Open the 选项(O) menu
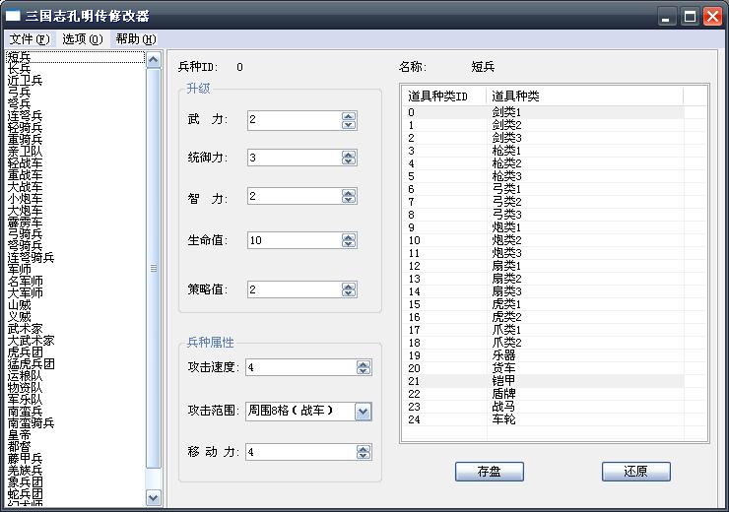The width and height of the screenshot is (729, 512). 82,39
